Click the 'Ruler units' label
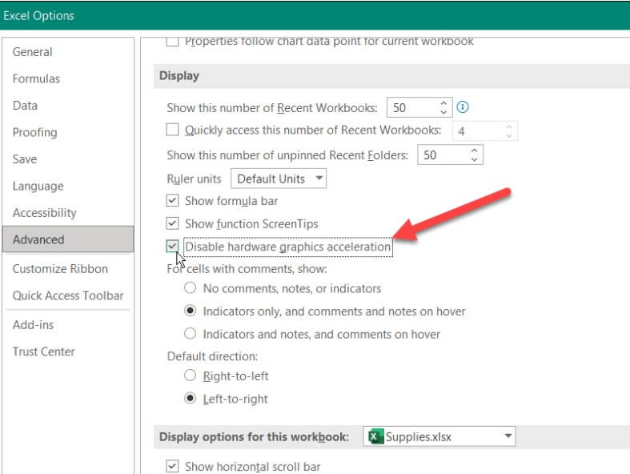Screen dimensions: 630x474 (194, 179)
